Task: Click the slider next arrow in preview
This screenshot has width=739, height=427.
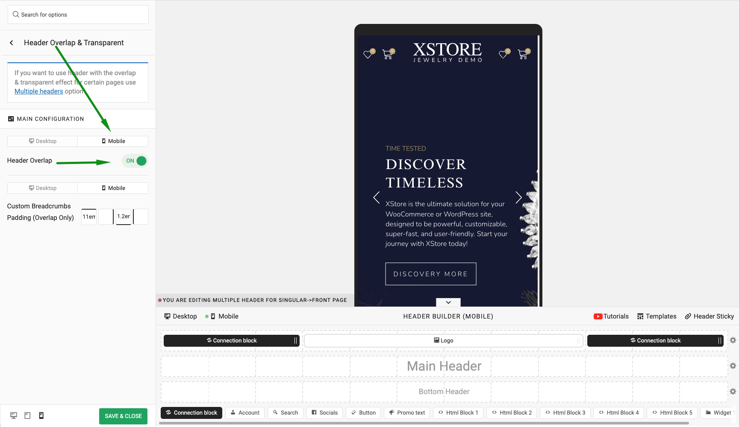Action: 518,198
